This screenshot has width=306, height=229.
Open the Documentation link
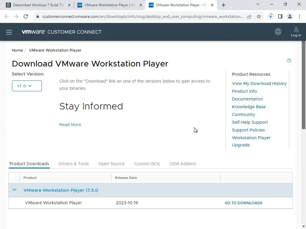[247, 99]
